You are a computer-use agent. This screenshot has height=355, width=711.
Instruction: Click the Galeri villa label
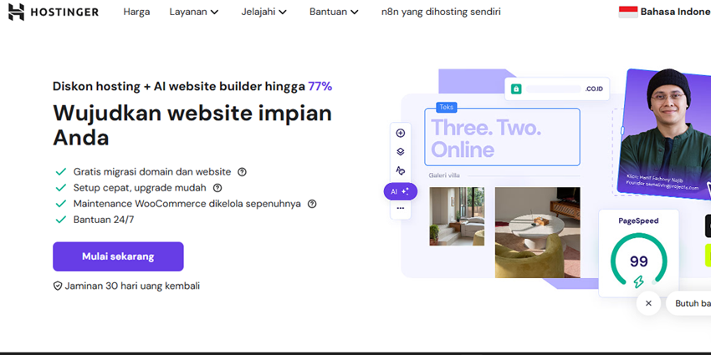(444, 175)
